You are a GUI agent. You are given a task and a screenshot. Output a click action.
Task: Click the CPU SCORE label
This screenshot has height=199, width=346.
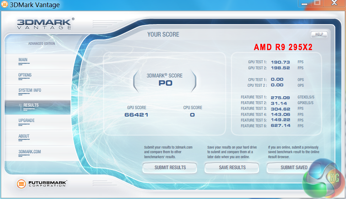tap(193, 108)
